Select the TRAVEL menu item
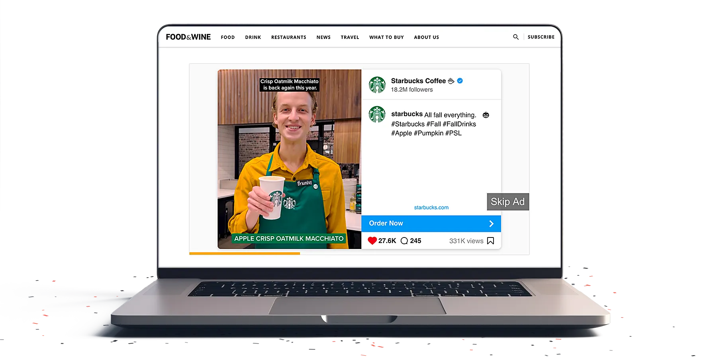 click(350, 37)
